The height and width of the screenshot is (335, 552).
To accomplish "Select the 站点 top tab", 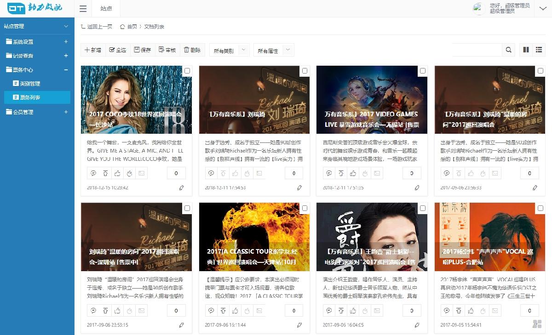I will pos(106,9).
